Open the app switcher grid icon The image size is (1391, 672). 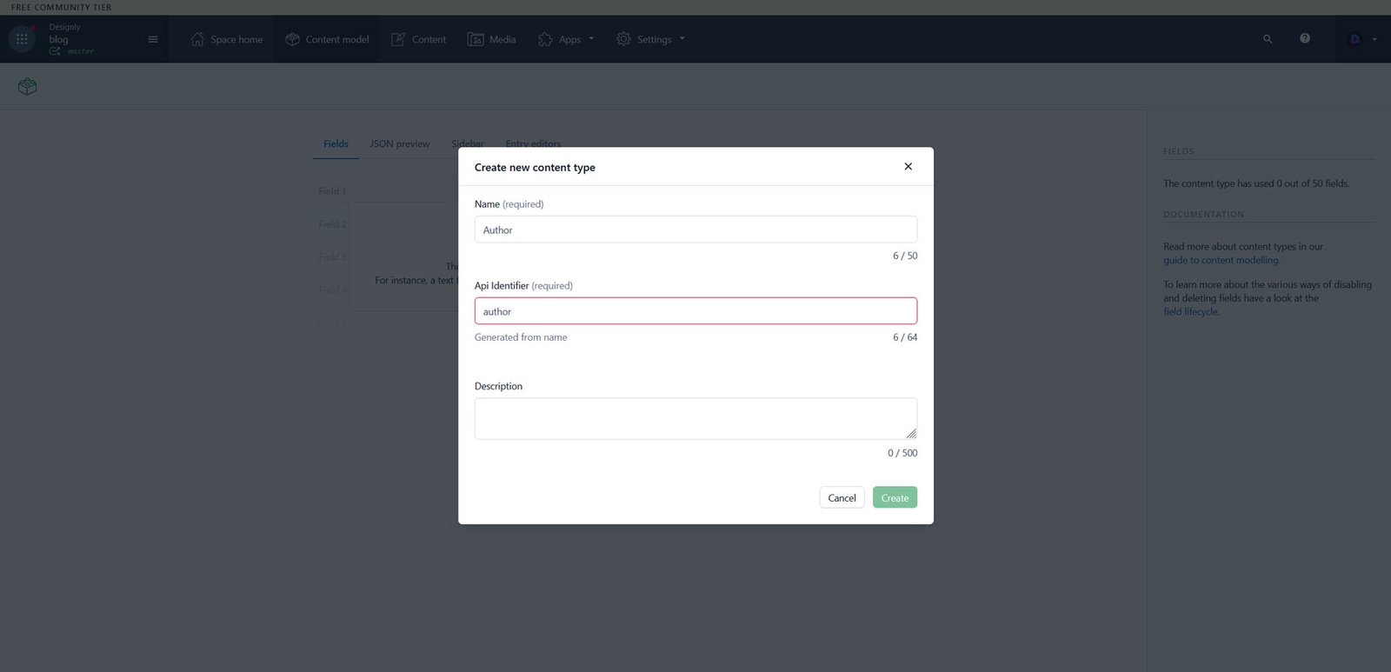click(22, 39)
